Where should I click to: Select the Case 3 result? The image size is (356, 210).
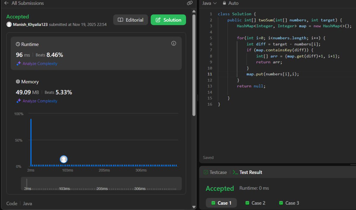(x=289, y=203)
